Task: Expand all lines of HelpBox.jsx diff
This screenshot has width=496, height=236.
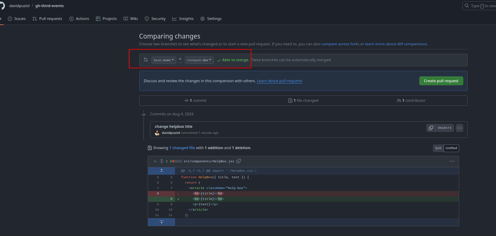Action: point(162,161)
